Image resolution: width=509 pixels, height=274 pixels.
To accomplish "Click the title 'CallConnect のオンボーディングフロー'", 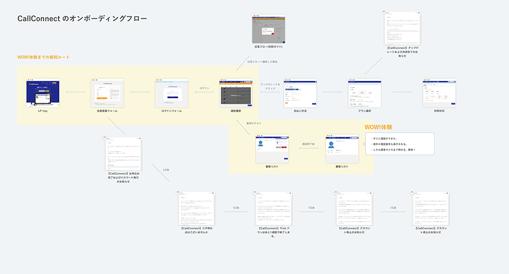I will 82,19.
